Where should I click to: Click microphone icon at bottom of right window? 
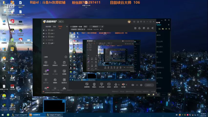pyautogui.click(x=158, y=95)
